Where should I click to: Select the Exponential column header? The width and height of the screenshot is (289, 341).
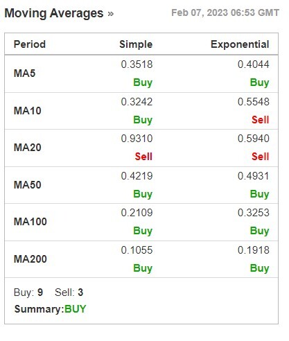[240, 44]
